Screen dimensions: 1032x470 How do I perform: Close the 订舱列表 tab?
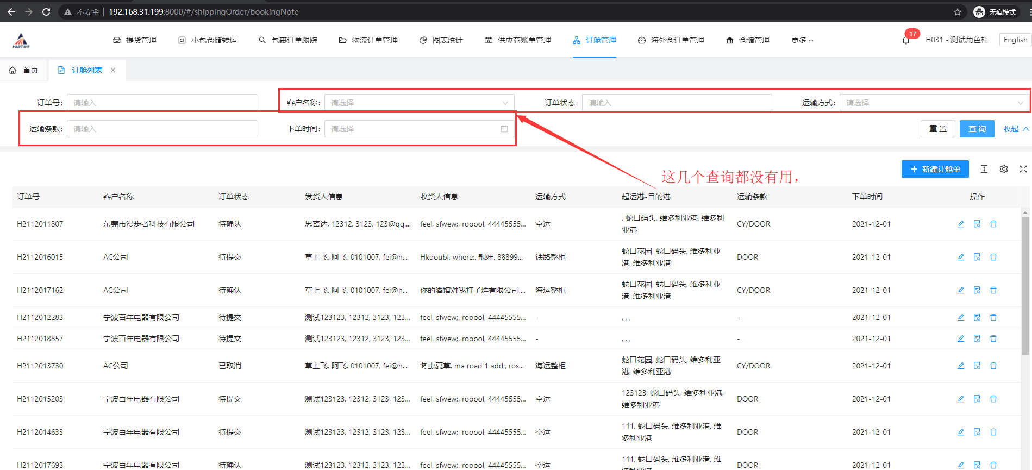coord(113,70)
